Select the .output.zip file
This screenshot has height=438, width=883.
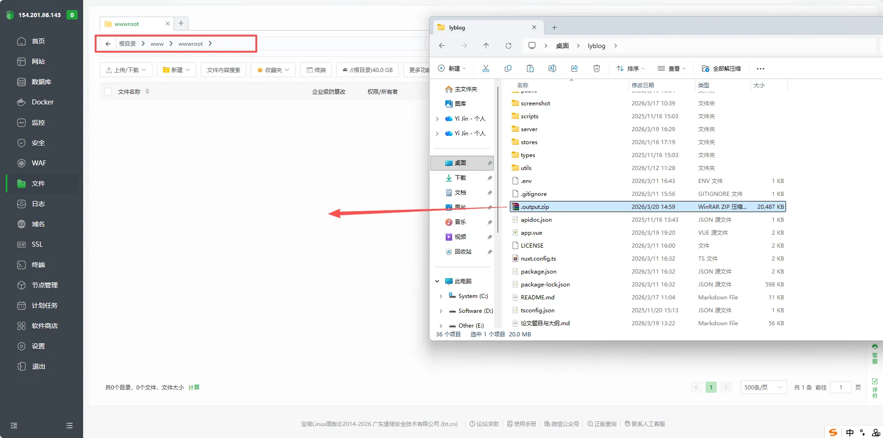(x=535, y=207)
